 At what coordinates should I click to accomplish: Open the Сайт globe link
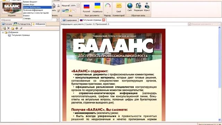tap(130, 7)
